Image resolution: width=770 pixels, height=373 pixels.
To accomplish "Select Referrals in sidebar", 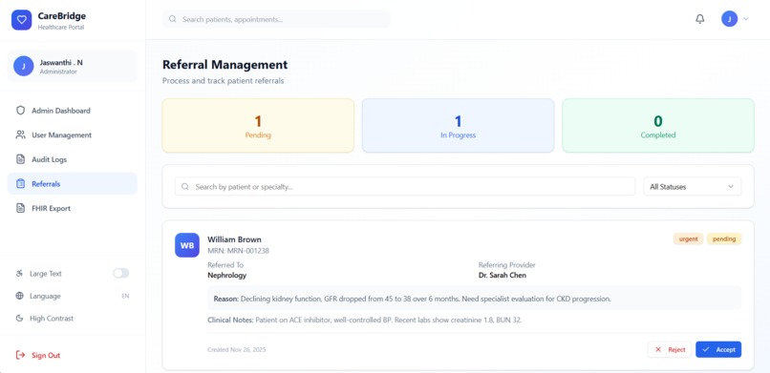I will tap(73, 184).
